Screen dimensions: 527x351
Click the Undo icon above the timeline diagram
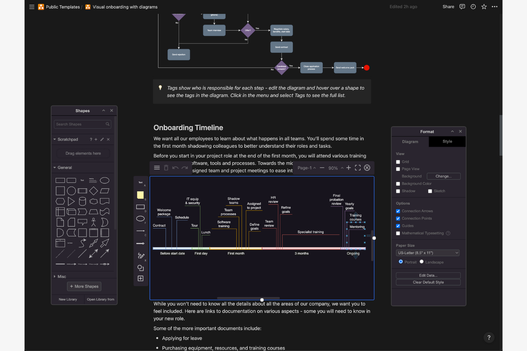coord(175,167)
